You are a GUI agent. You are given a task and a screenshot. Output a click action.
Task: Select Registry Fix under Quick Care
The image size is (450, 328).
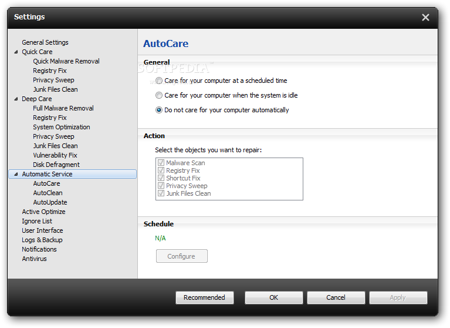[x=50, y=71]
